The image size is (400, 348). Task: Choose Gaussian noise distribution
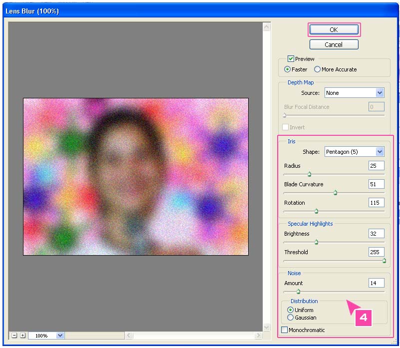(291, 318)
